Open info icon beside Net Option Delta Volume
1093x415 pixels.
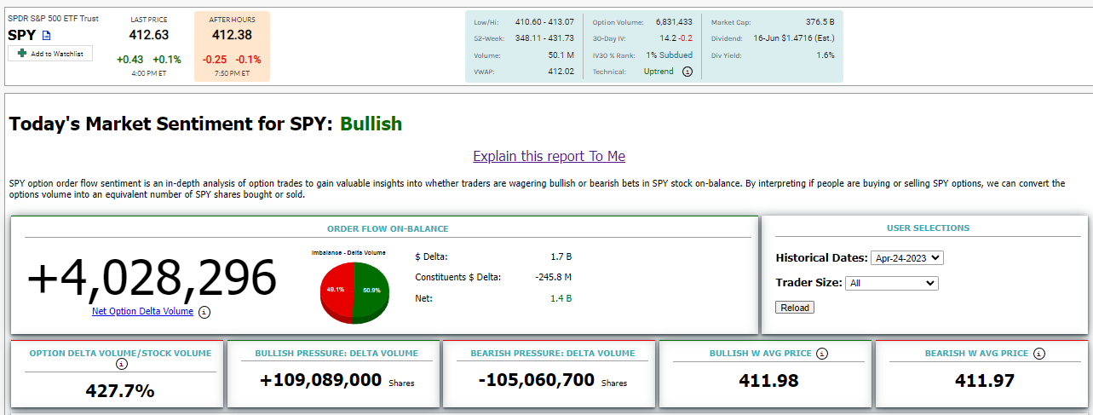204,312
